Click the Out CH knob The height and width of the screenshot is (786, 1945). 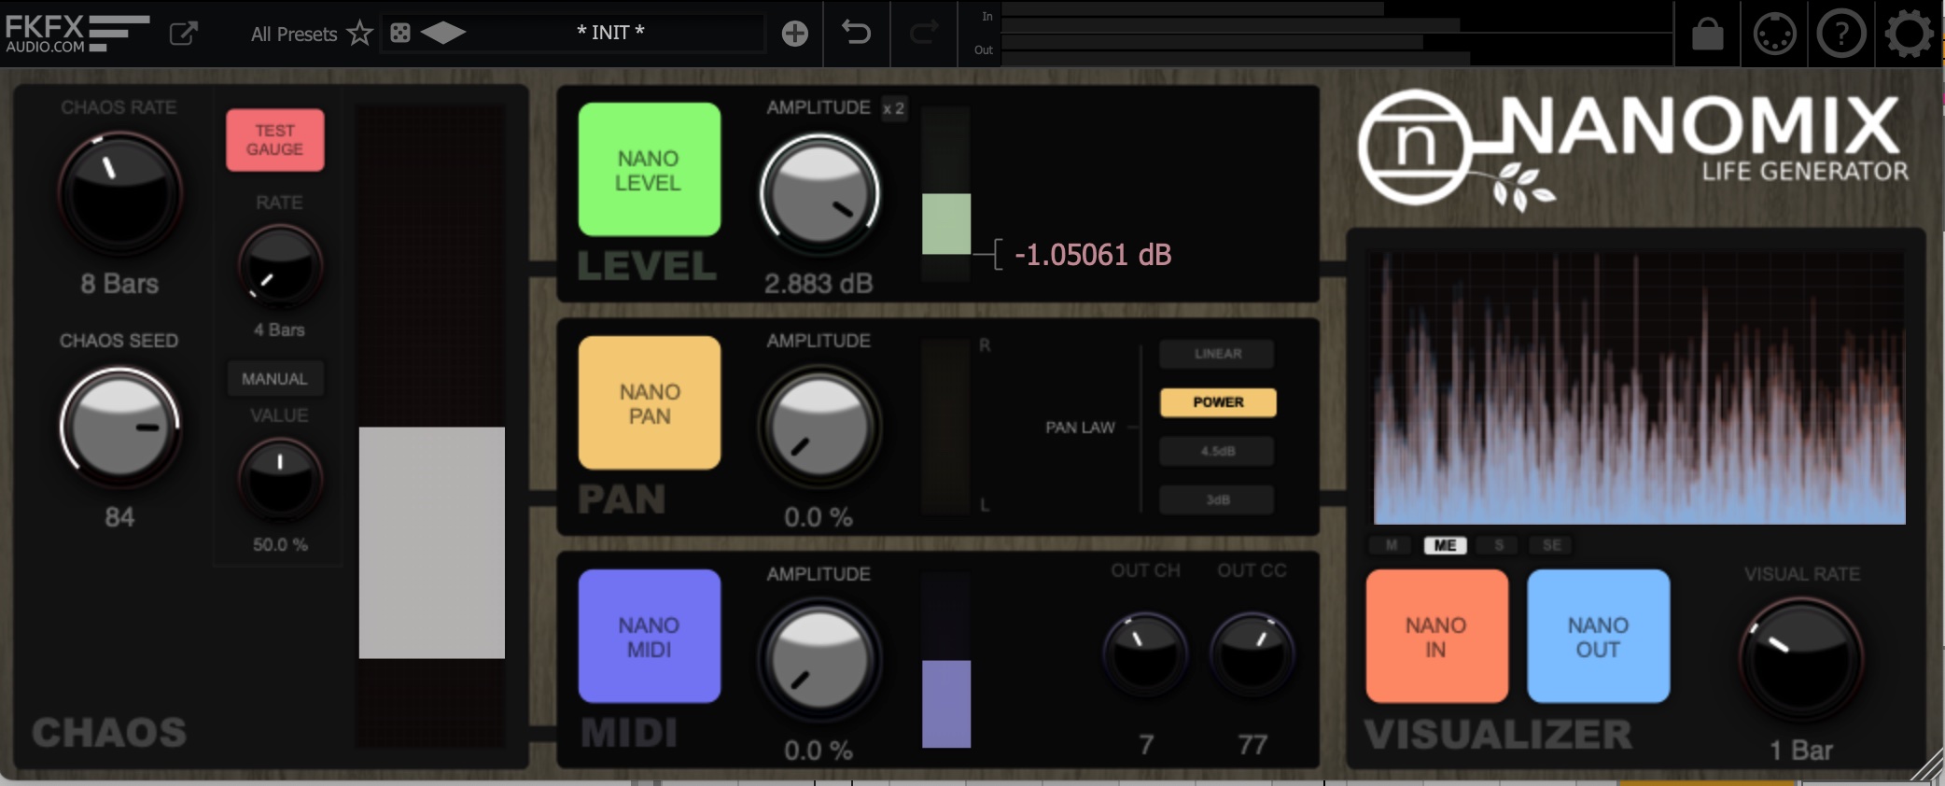pyautogui.click(x=1145, y=653)
